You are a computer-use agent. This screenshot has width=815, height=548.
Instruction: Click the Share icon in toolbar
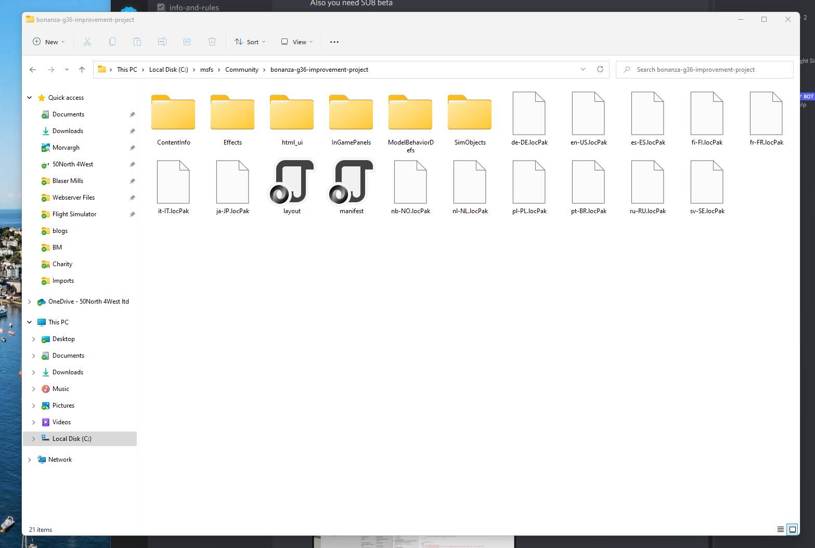187,42
